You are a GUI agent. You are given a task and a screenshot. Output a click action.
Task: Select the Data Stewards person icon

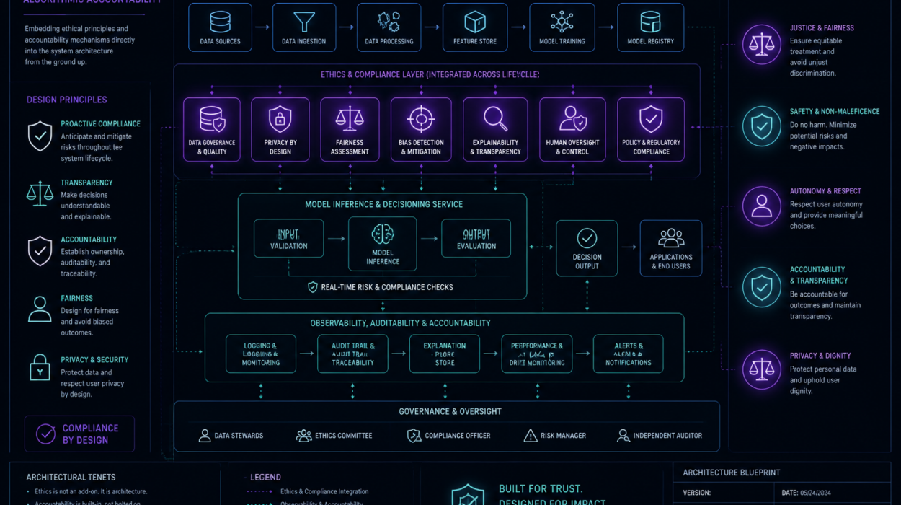[205, 436]
